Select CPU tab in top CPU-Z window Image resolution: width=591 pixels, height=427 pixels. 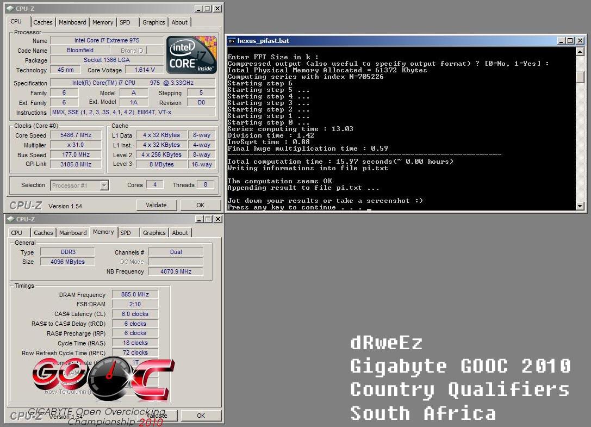[16, 22]
